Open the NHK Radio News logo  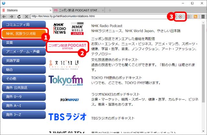60,28
